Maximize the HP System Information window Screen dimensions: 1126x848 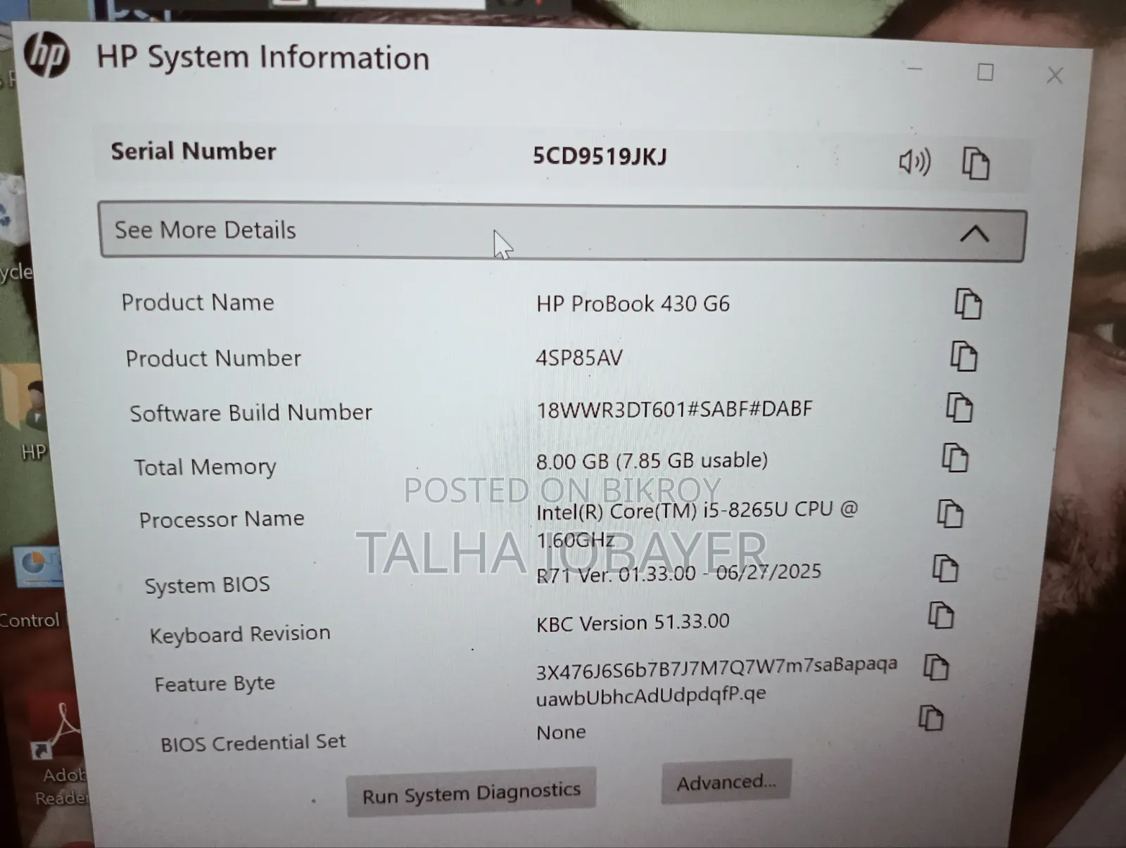tap(985, 72)
